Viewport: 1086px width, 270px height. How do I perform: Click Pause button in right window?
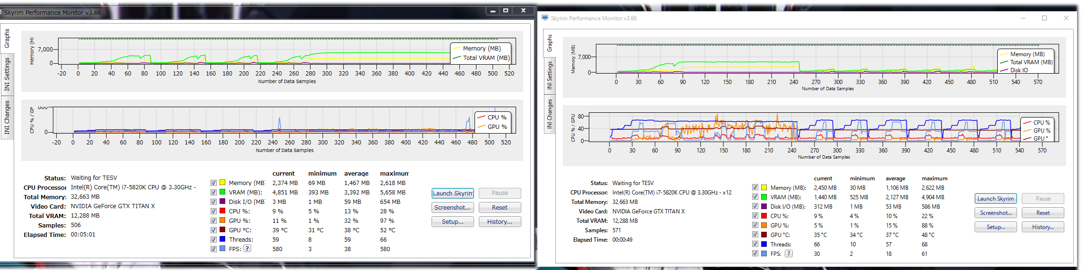(1043, 199)
